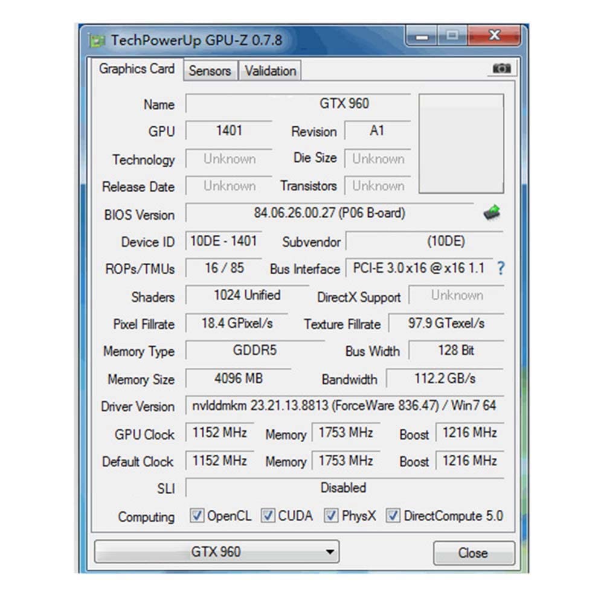Click GPU Clock row Boost 1216 MHz
The width and height of the screenshot is (604, 604).
tap(470, 432)
